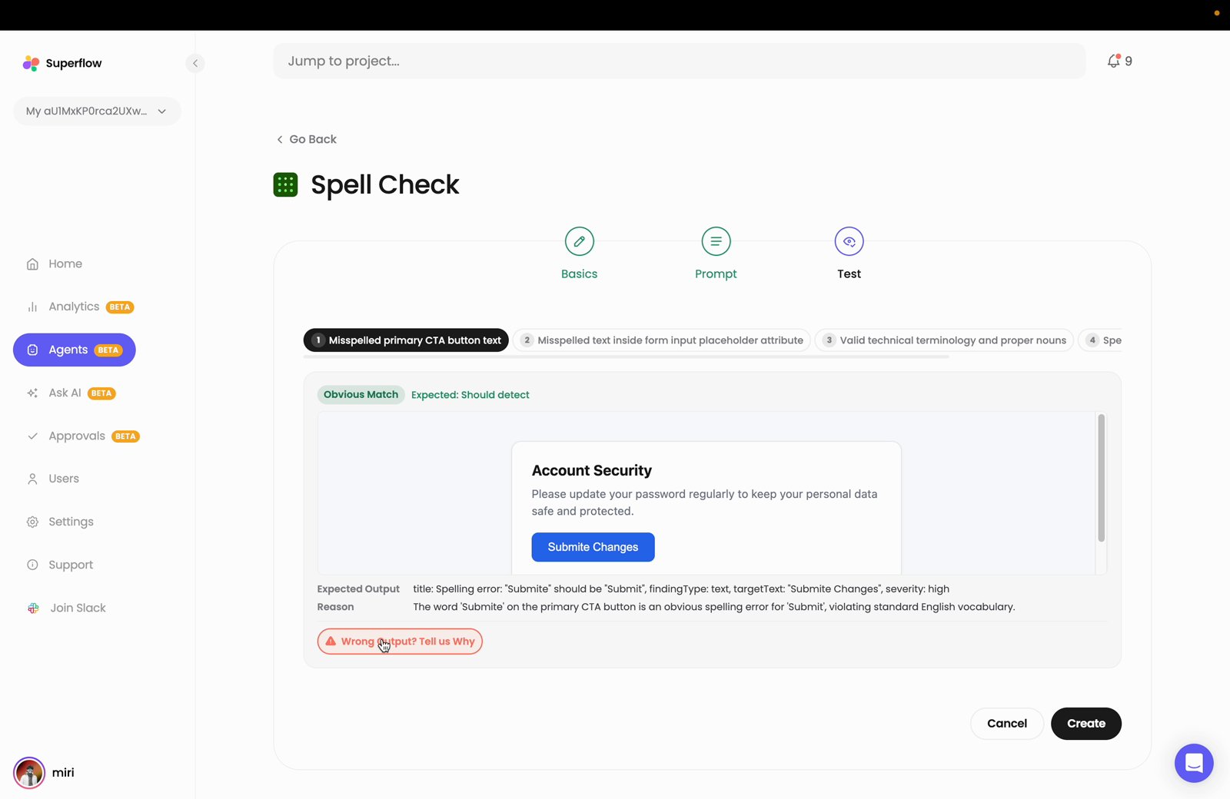
Task: Click the Join Slack icon
Action: [33, 608]
